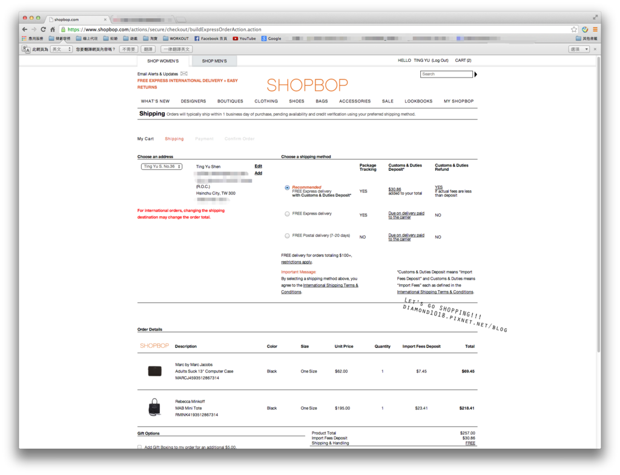
Task: Open the address selector dropdown
Action: coord(162,167)
